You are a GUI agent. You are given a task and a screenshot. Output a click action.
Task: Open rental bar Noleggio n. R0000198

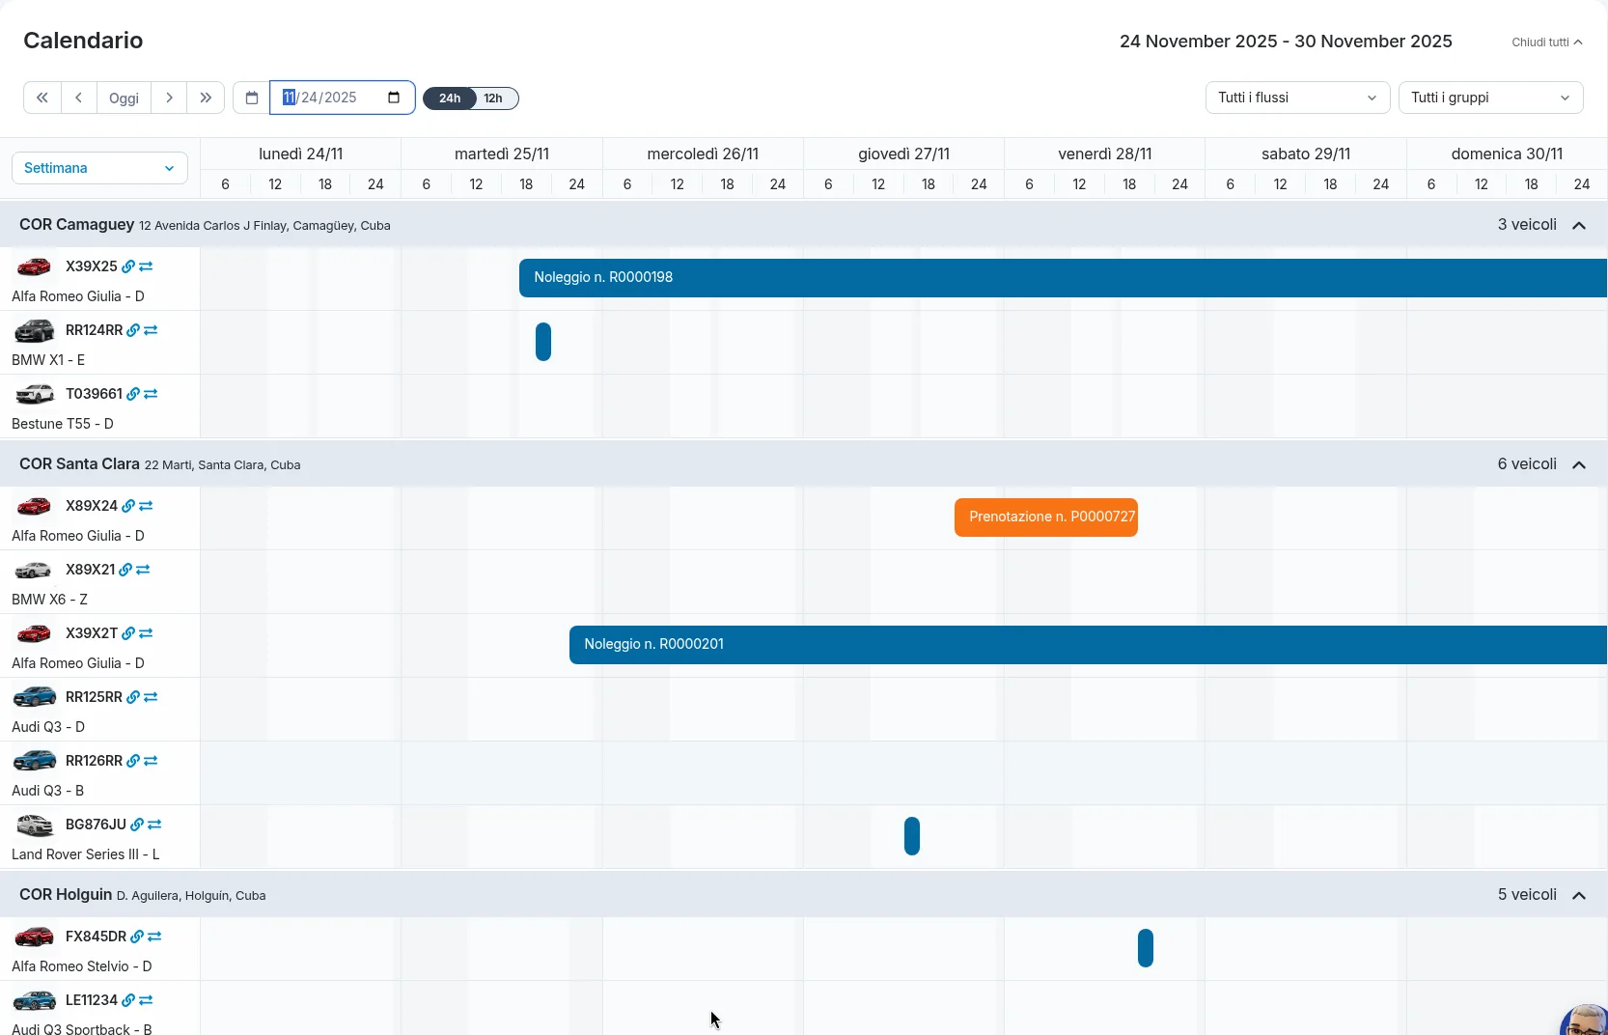point(1063,278)
